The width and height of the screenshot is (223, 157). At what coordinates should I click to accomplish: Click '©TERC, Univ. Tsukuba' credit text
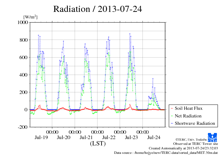pyautogui.click(x=191, y=140)
